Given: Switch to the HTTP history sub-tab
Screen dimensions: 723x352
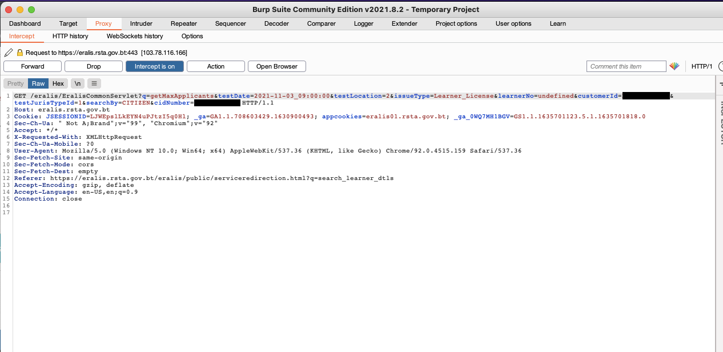Looking at the screenshot, I should coord(70,36).
